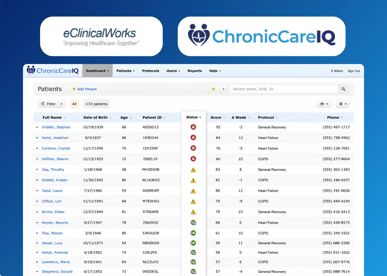
Task: Expand row for Houpt, Lucy
Action: (37, 243)
